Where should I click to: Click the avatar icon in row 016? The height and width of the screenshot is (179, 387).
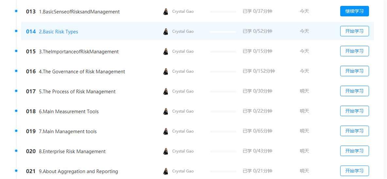(x=166, y=72)
